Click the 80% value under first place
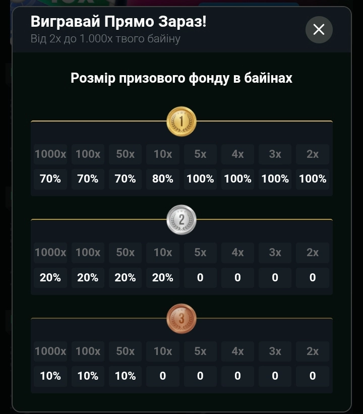 (163, 179)
